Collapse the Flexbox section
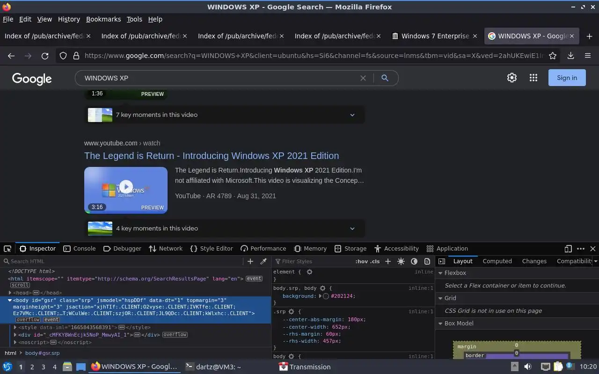 tap(440, 273)
